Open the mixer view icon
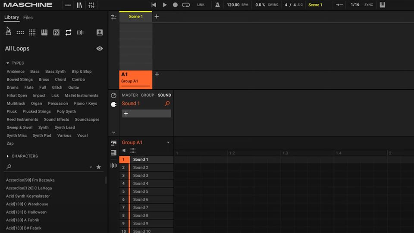This screenshot has height=233, width=414. click(91, 5)
